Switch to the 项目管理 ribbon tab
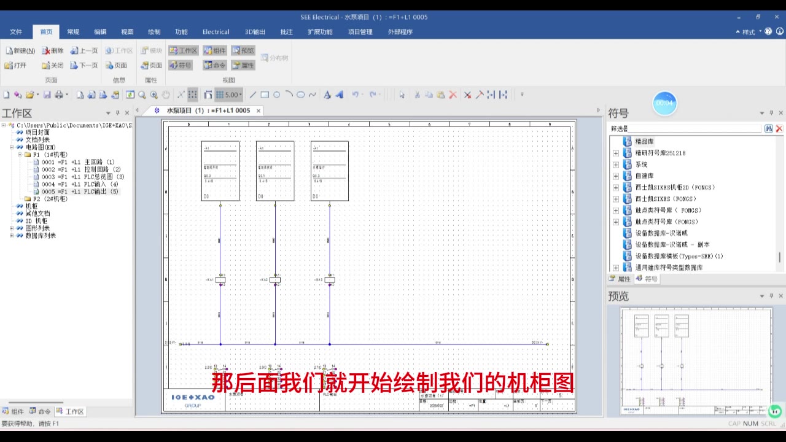Image resolution: width=786 pixels, height=442 pixels. (x=360, y=32)
